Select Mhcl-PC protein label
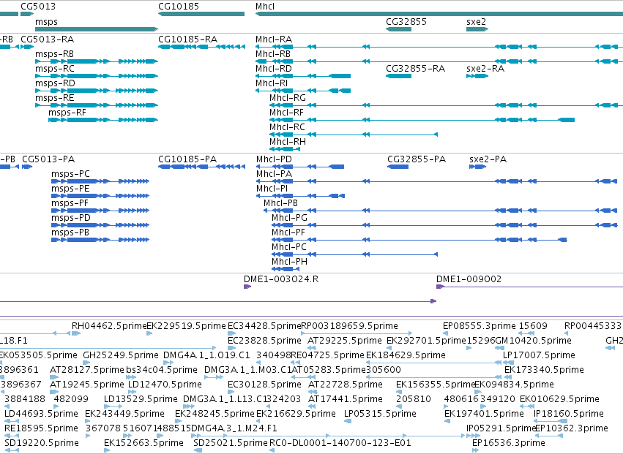The image size is (623, 454). click(289, 248)
